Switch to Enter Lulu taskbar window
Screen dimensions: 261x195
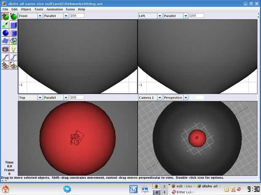(x=183, y=192)
